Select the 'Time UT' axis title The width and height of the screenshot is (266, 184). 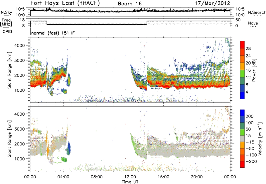130,182
